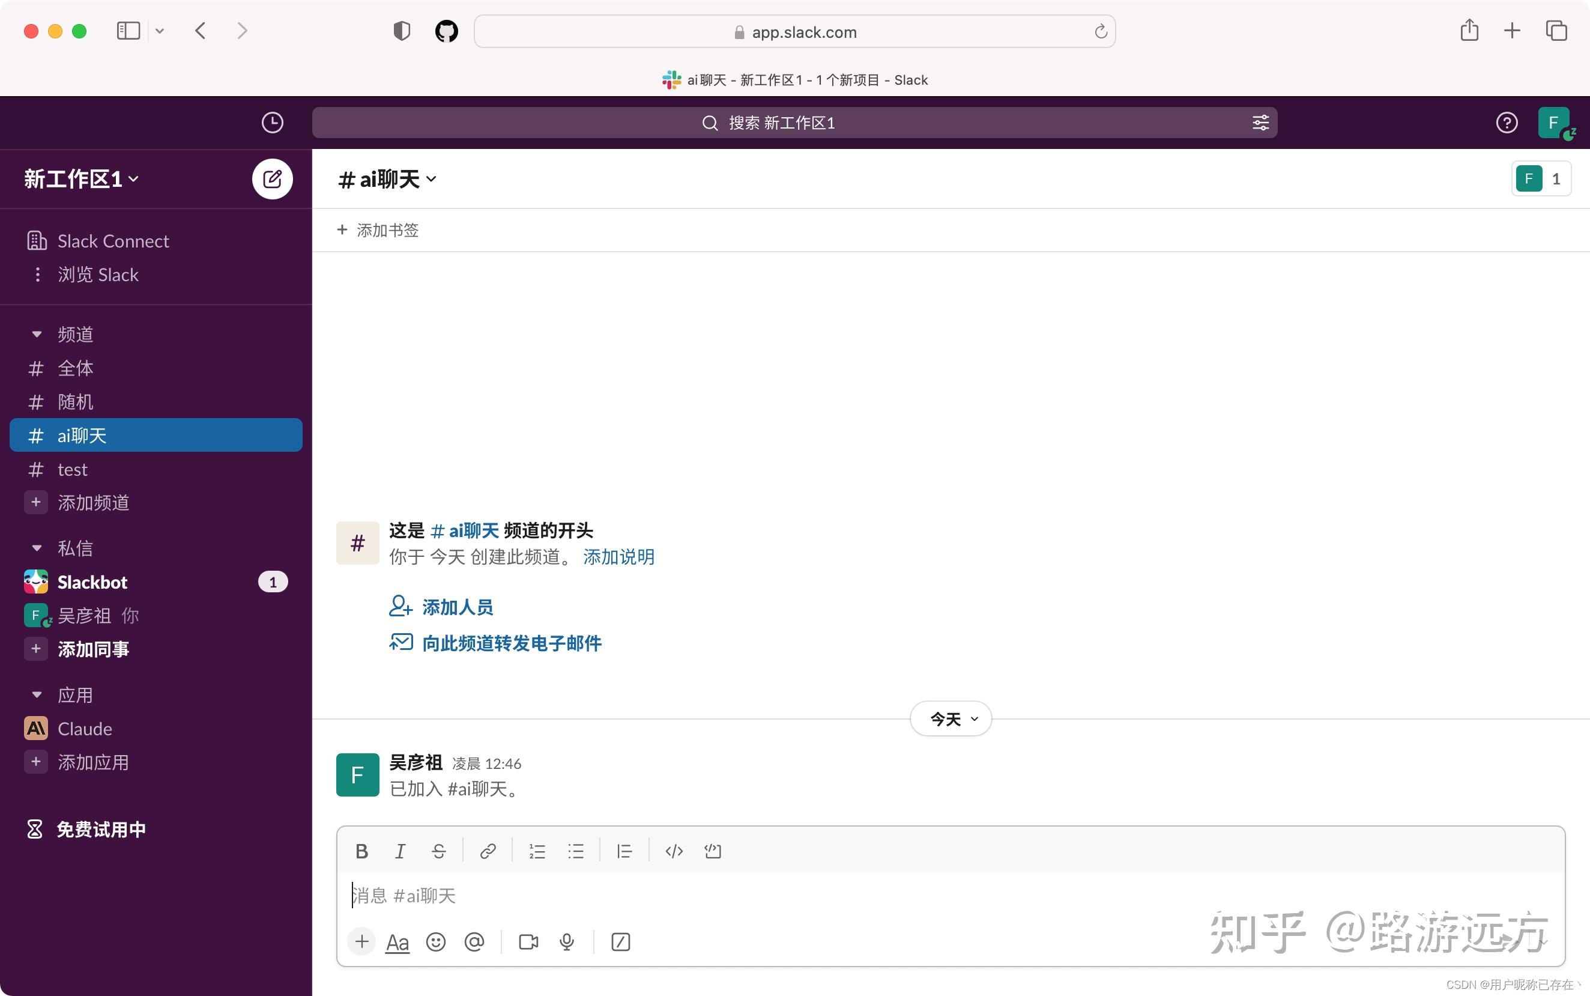This screenshot has height=996, width=1590.
Task: Open the 今天 date divider dropdown
Action: (x=950, y=718)
